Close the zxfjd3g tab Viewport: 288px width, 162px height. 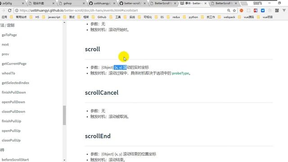pos(23,3)
